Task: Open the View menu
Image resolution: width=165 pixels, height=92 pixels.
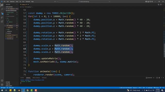Action: pyautogui.click(x=17, y=2)
